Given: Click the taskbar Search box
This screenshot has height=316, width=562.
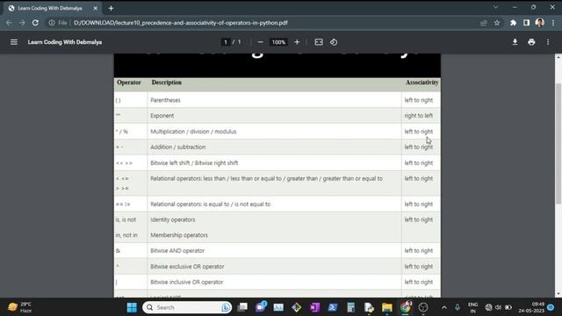Looking at the screenshot, I should [187, 307].
